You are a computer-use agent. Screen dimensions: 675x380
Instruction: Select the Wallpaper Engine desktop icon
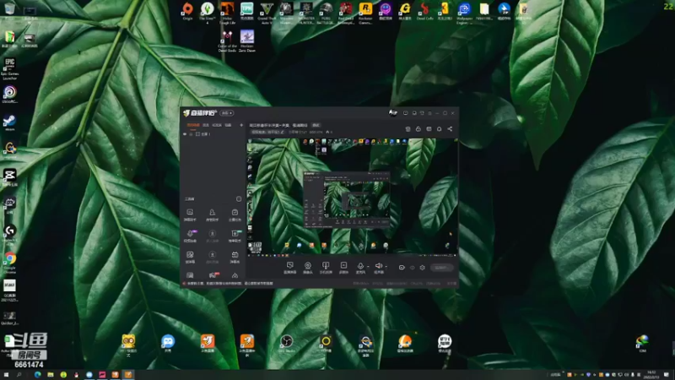(x=465, y=13)
